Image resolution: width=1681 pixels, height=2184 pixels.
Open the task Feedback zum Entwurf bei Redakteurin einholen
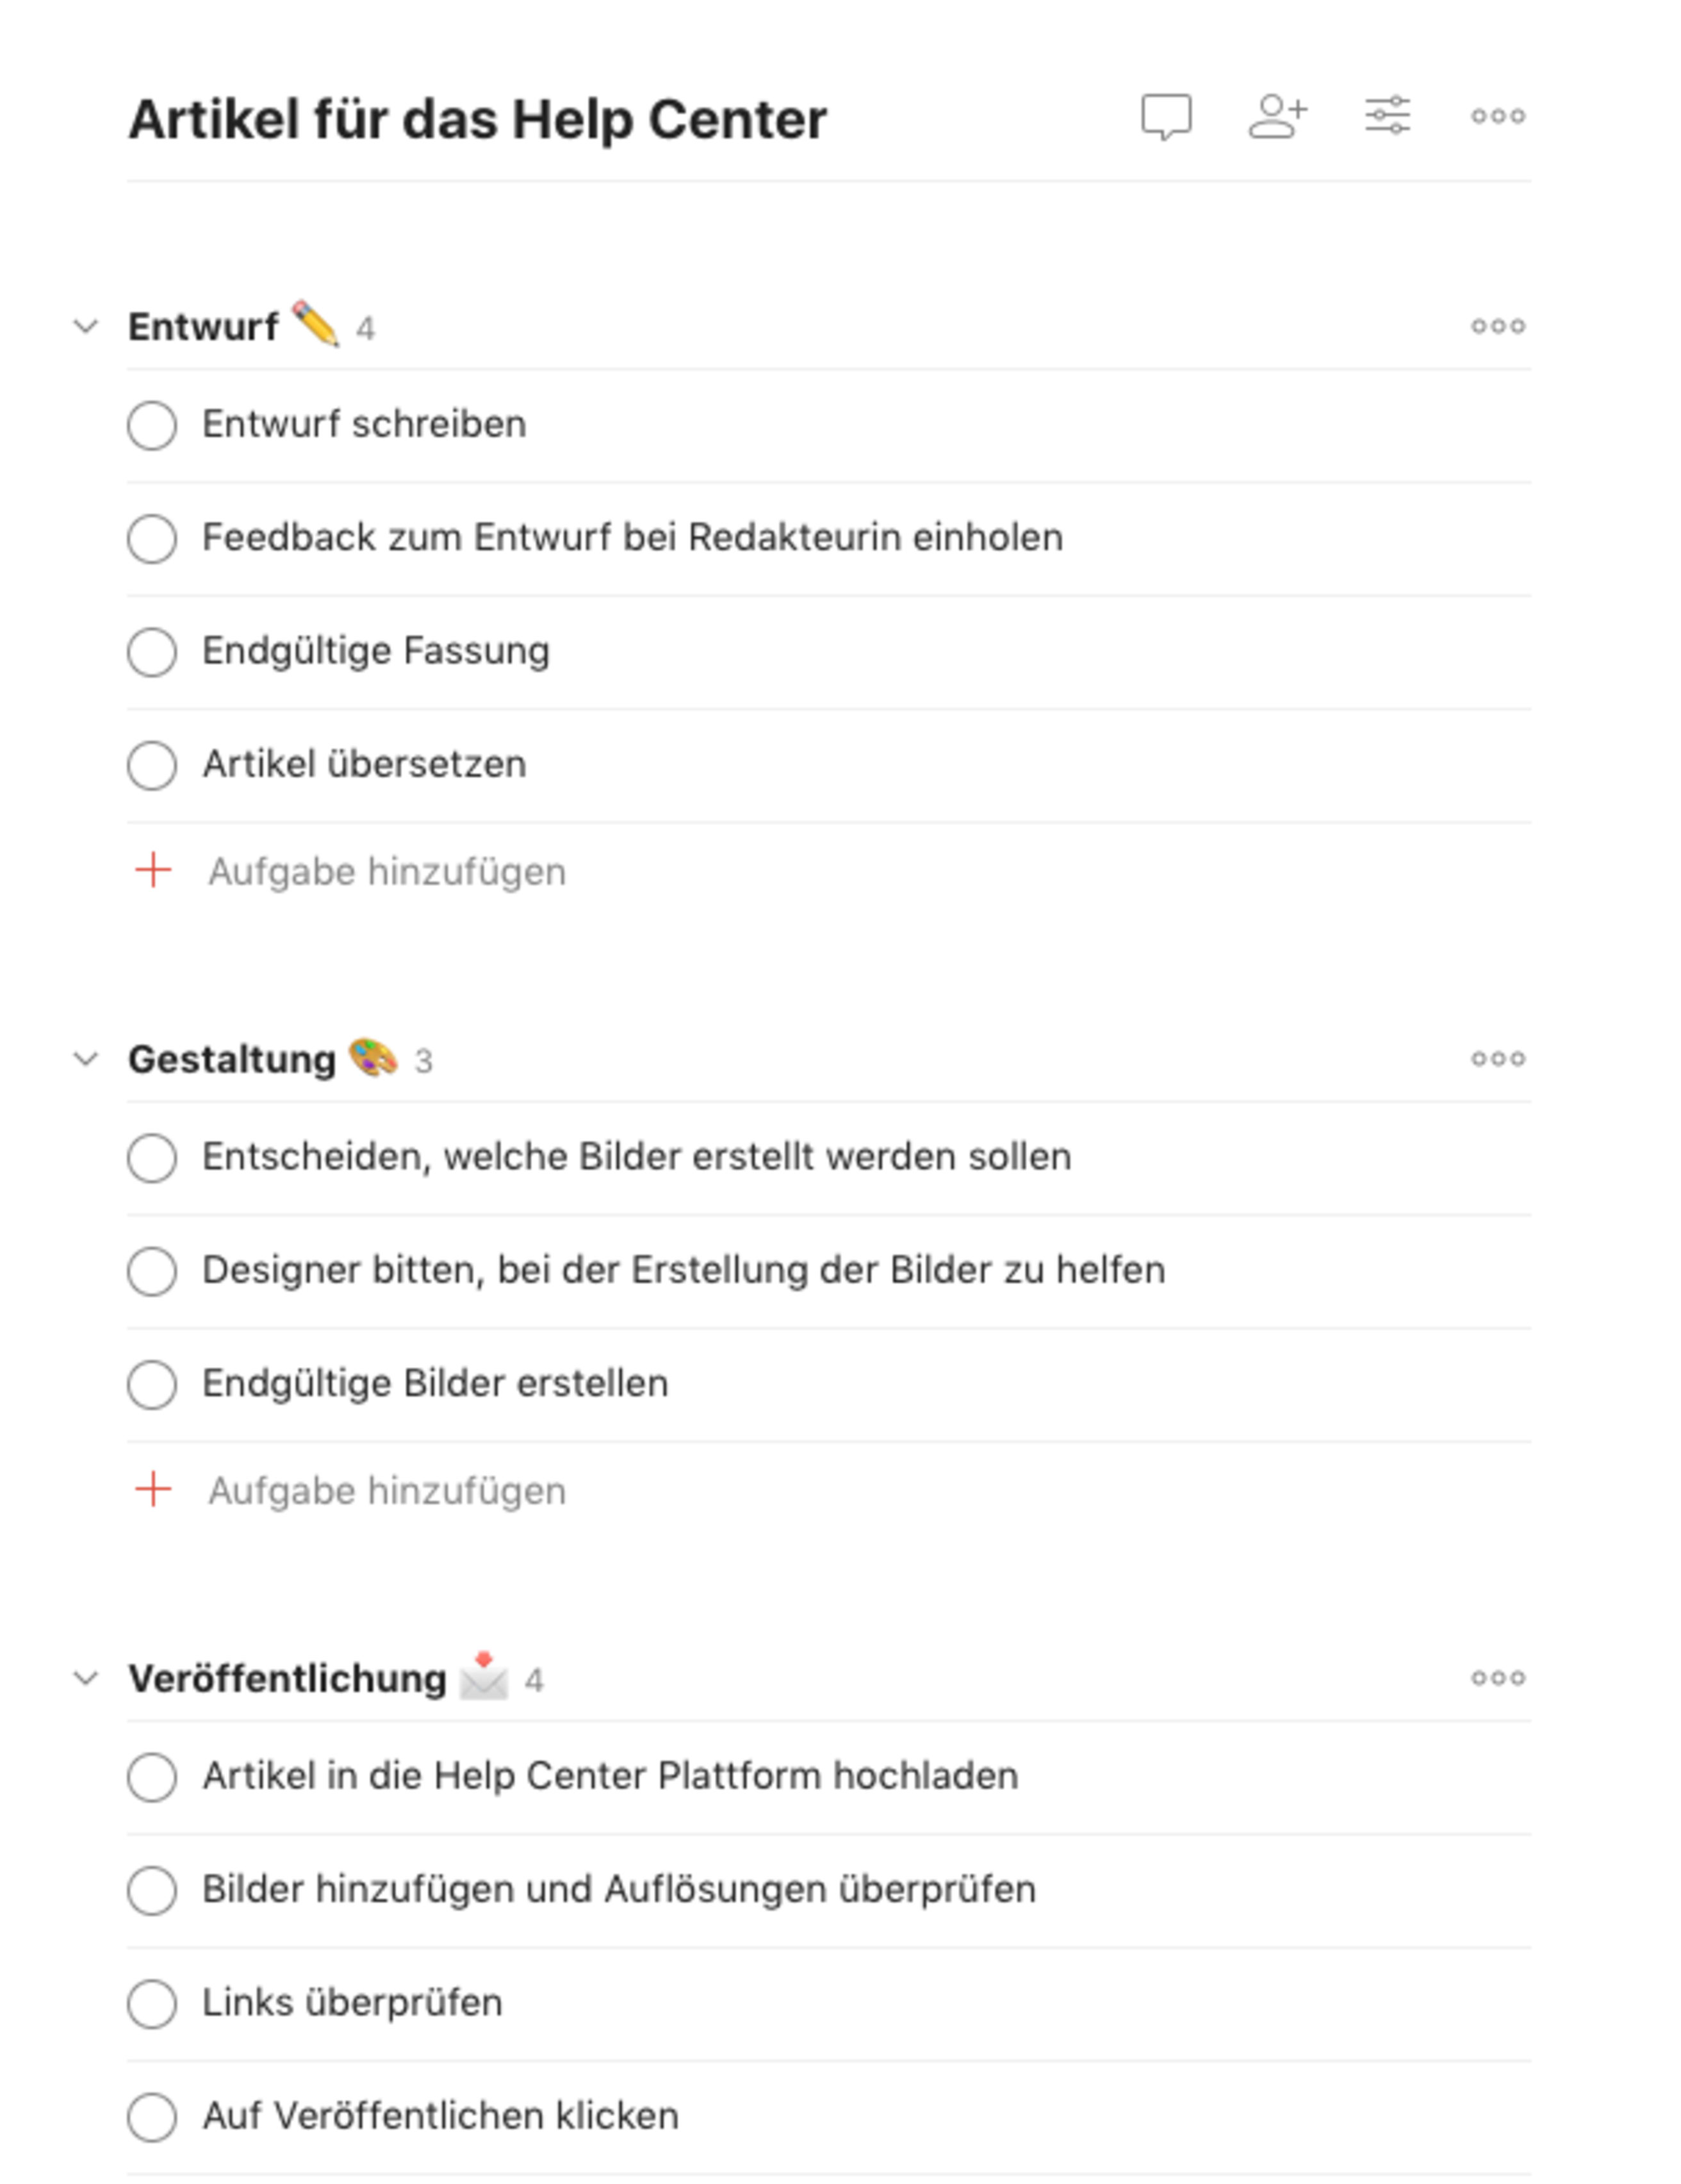(632, 537)
